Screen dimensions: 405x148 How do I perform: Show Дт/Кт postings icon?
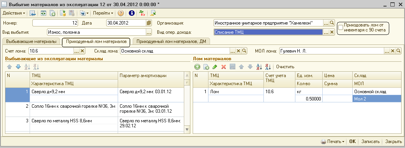pyautogui.click(x=142, y=13)
